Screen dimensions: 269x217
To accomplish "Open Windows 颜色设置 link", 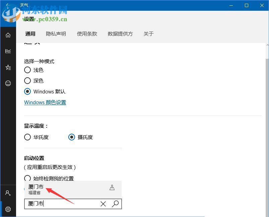I will pyautogui.click(x=45, y=102).
